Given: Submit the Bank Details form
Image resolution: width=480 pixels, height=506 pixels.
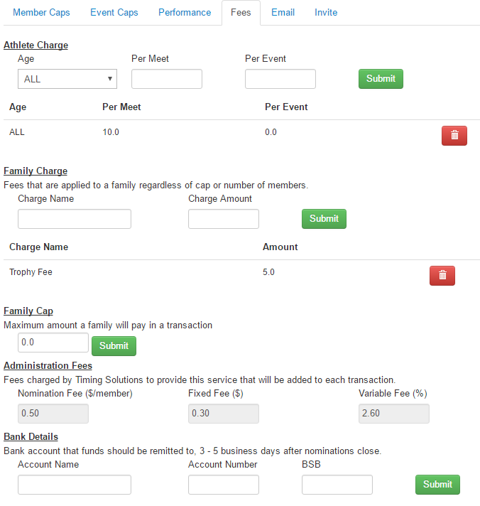Looking at the screenshot, I should tap(437, 485).
